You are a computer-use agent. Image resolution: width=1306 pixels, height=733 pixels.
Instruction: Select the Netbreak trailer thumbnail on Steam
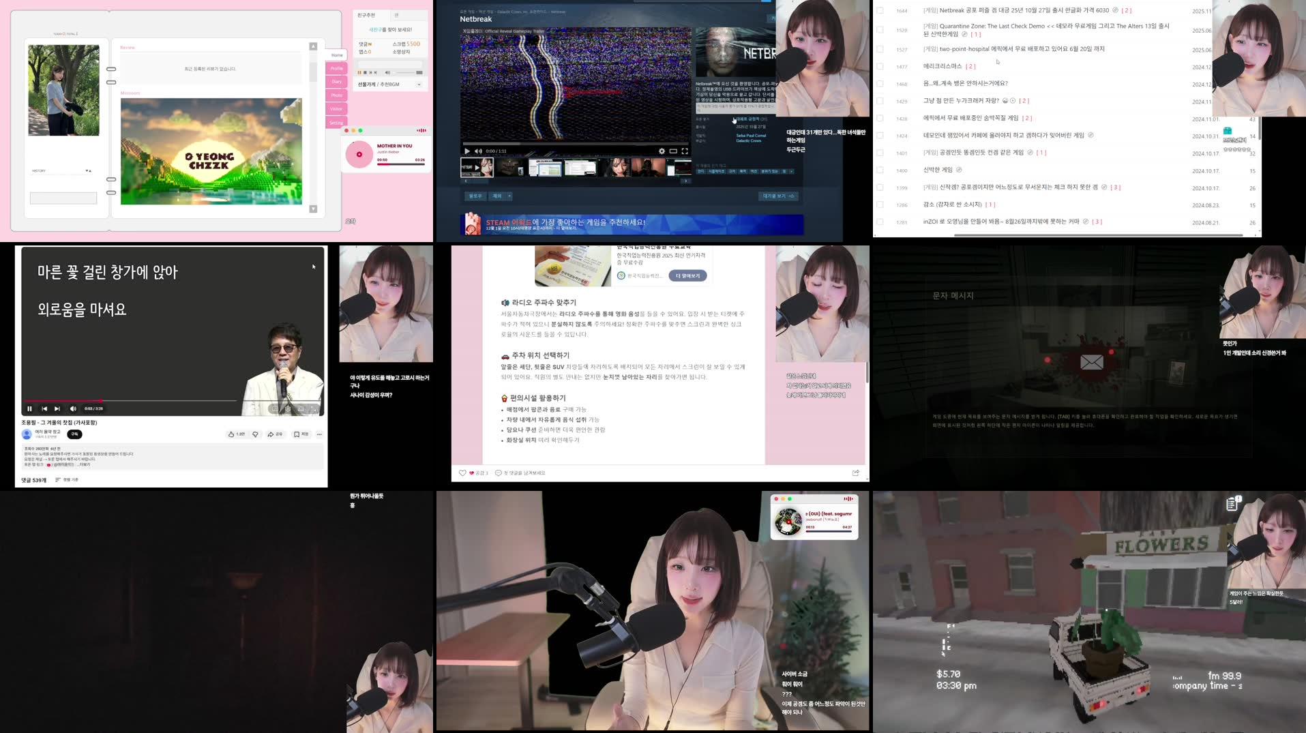click(477, 168)
